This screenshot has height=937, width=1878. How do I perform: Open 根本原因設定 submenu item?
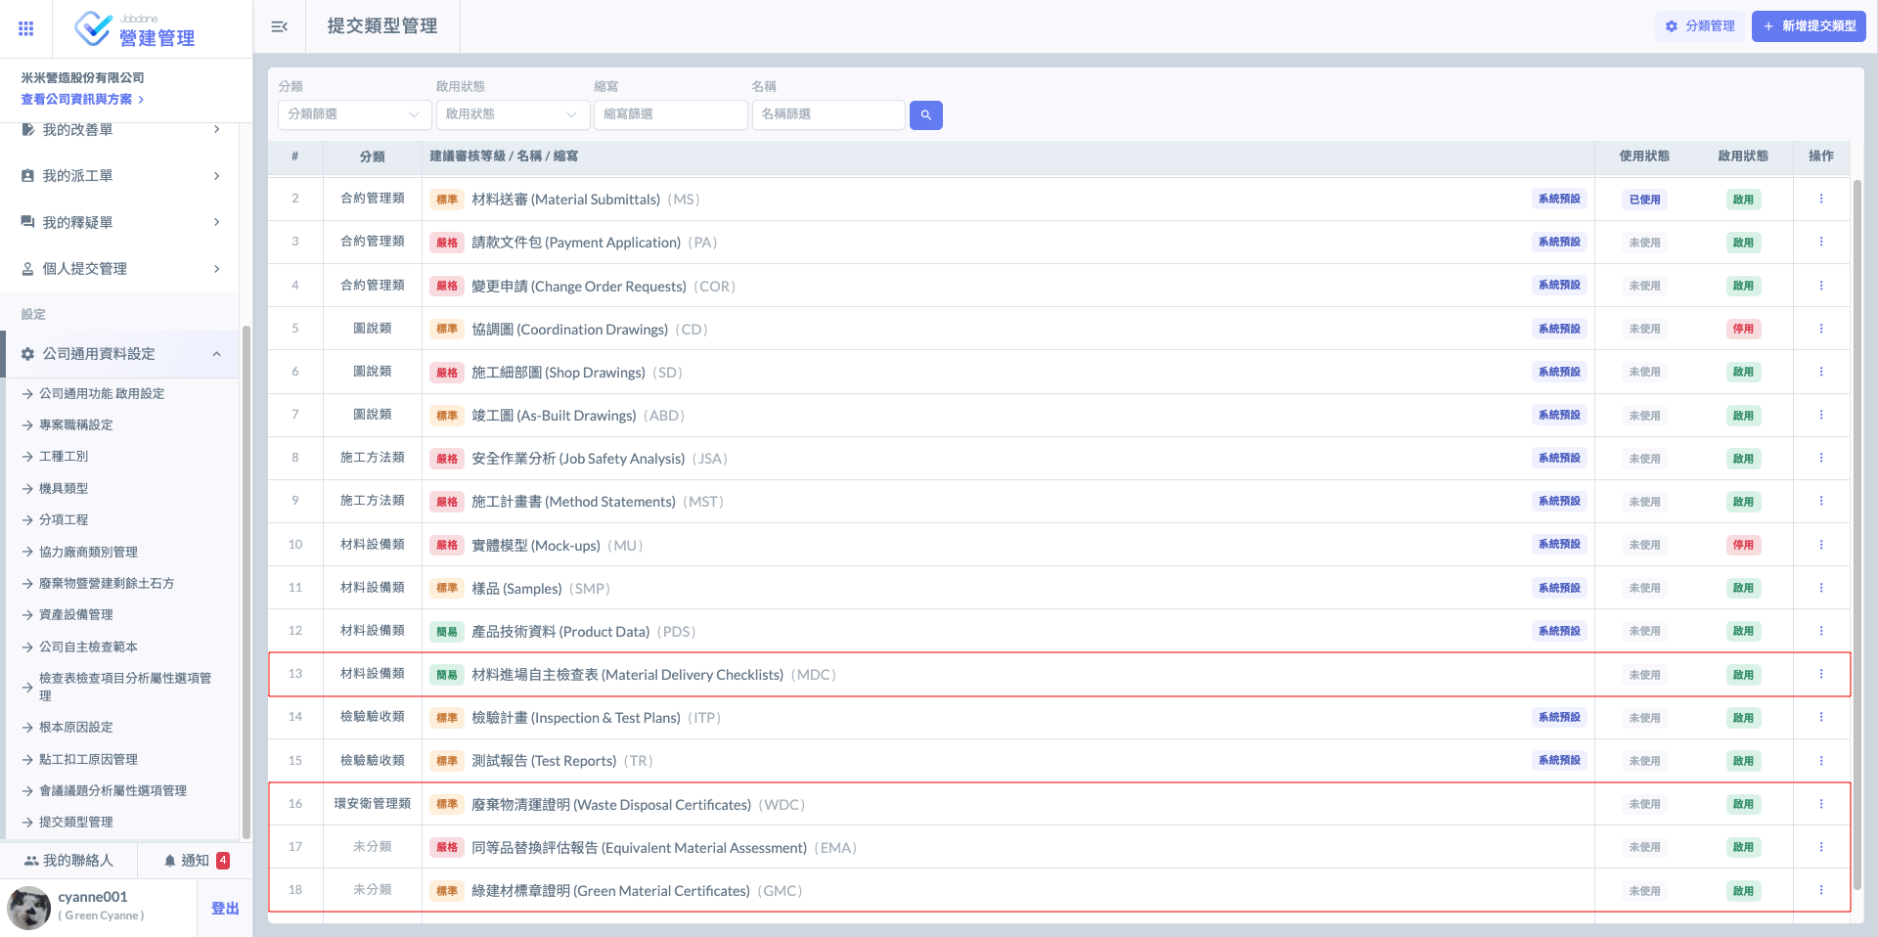point(75,727)
